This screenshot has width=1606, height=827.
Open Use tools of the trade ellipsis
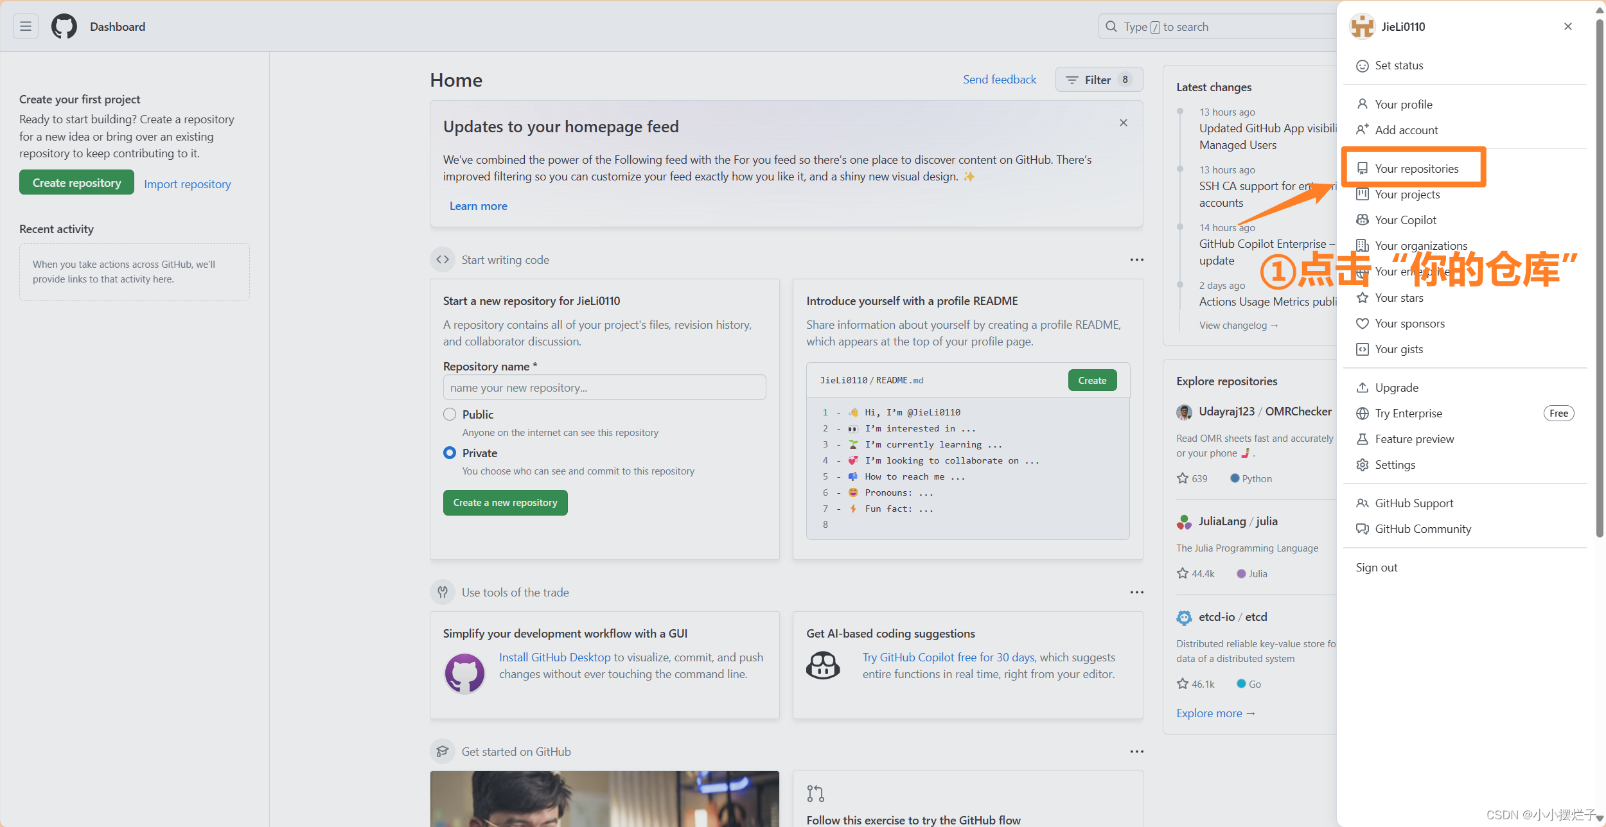[1136, 592]
